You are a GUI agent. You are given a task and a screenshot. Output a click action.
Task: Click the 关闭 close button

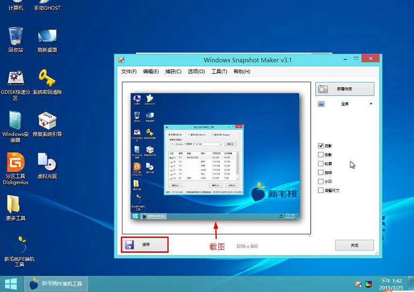(x=354, y=245)
